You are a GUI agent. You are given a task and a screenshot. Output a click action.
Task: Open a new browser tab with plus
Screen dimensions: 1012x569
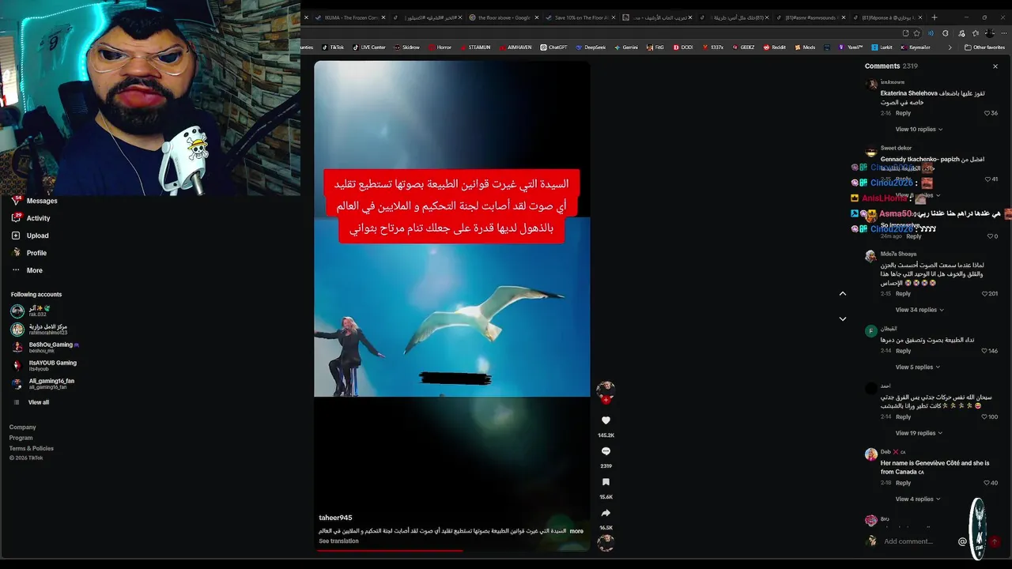point(935,17)
